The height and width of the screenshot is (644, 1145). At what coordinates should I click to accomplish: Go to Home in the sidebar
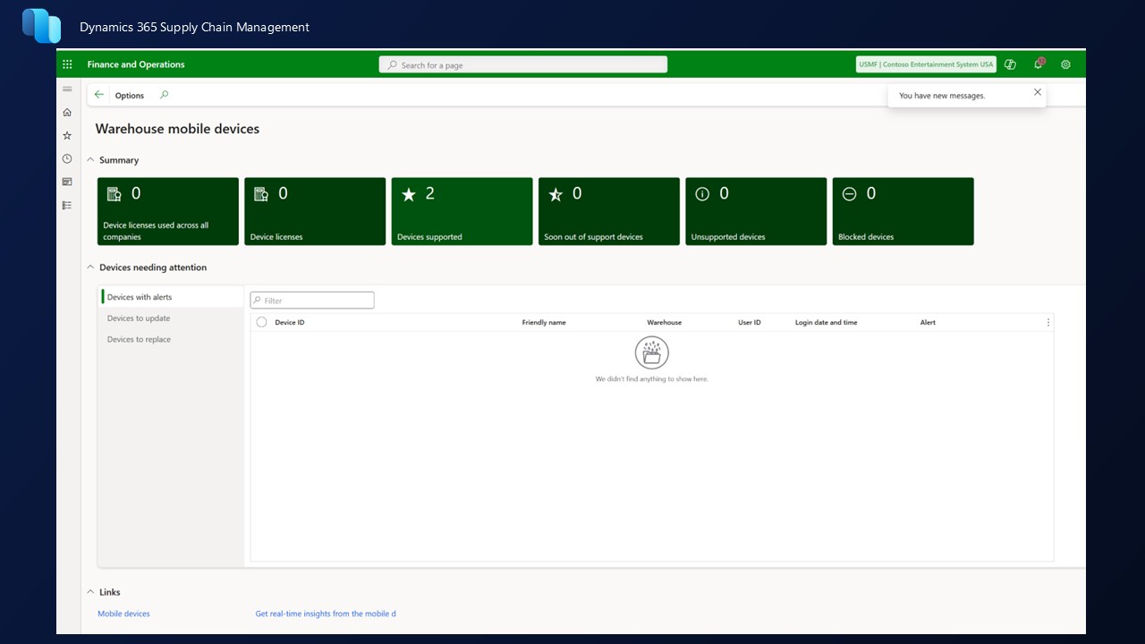click(x=67, y=113)
